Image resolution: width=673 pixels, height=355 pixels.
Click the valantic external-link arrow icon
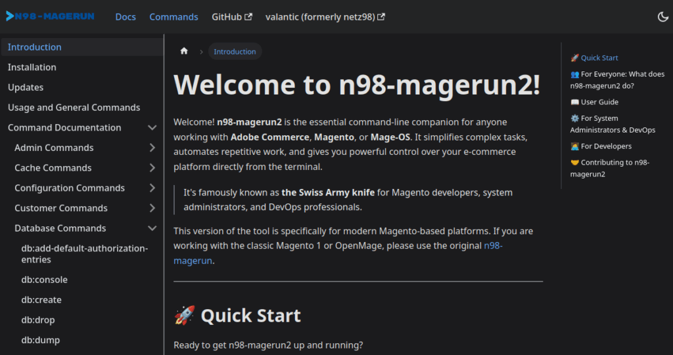point(381,16)
